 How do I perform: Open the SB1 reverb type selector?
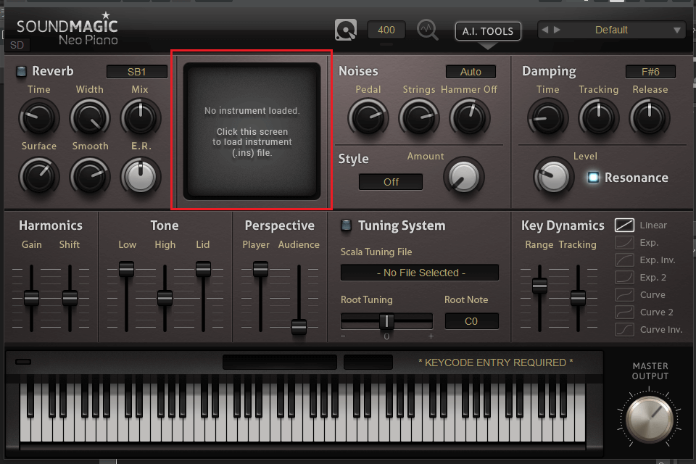click(x=137, y=72)
